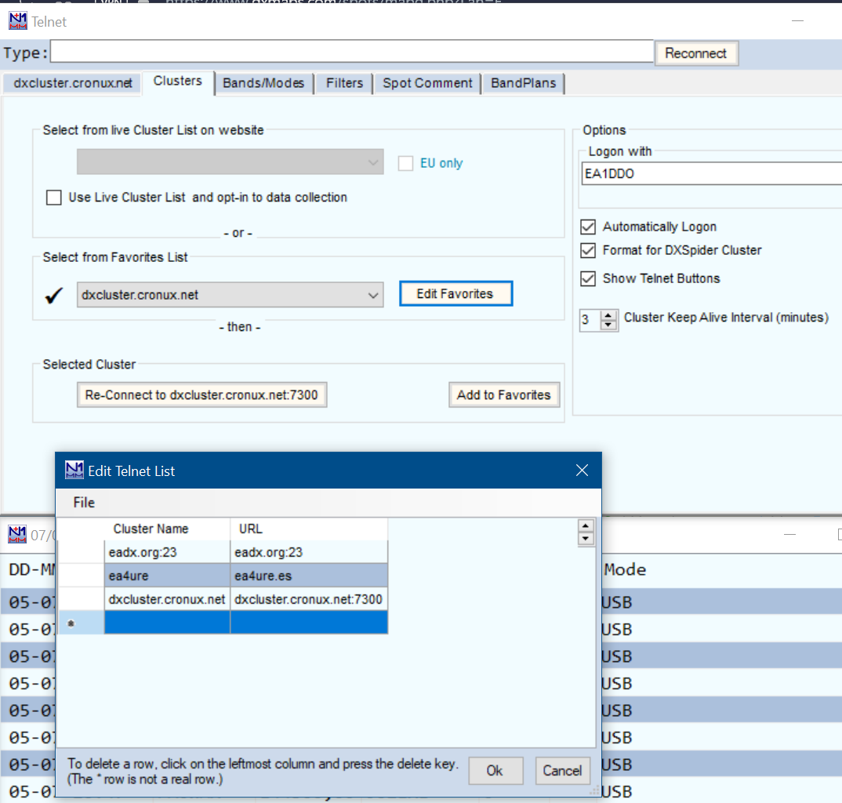
Task: Increase Cluster Keep Alive Interval
Action: [608, 314]
